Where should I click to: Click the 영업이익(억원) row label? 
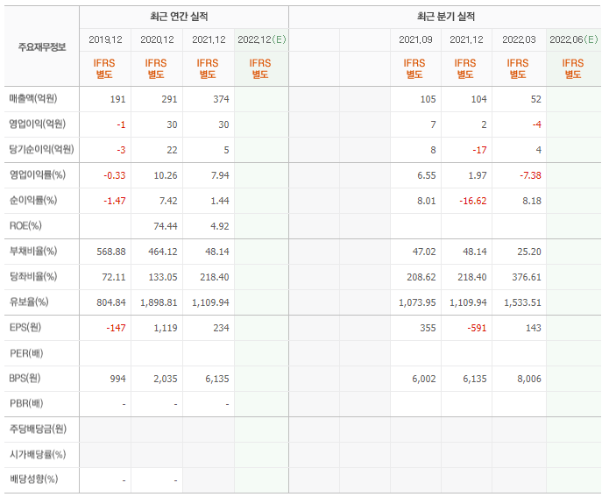coord(38,124)
